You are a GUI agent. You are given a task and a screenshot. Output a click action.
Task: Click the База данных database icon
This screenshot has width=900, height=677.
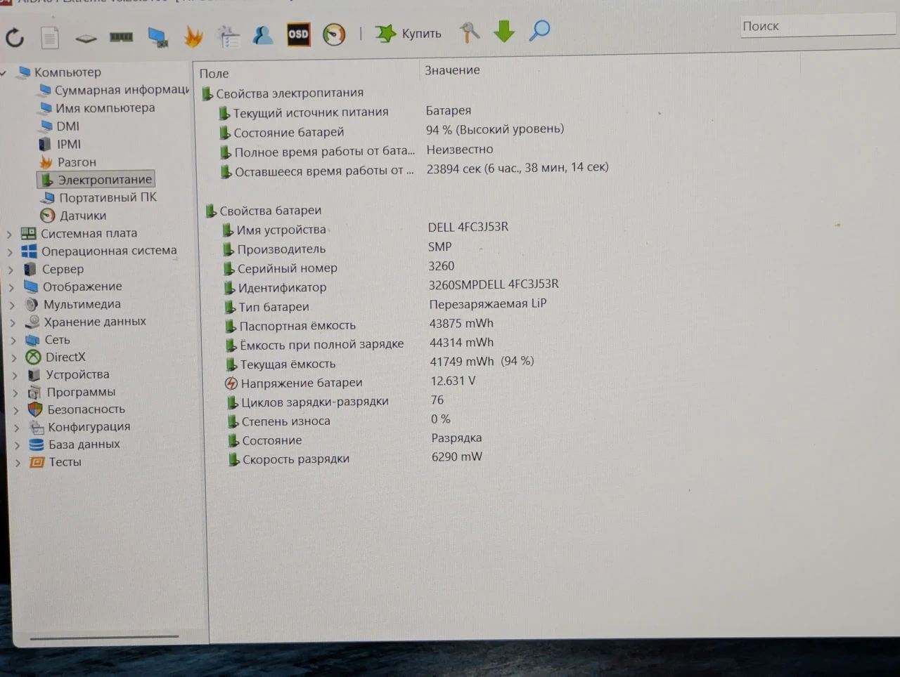37,445
